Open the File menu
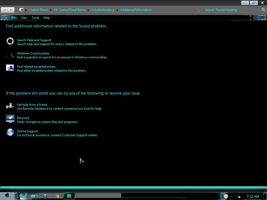Image resolution: width=267 pixels, height=200 pixels. (x=5, y=18)
